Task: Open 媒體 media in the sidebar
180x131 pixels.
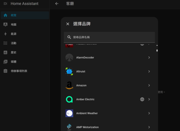Action: tap(25, 62)
